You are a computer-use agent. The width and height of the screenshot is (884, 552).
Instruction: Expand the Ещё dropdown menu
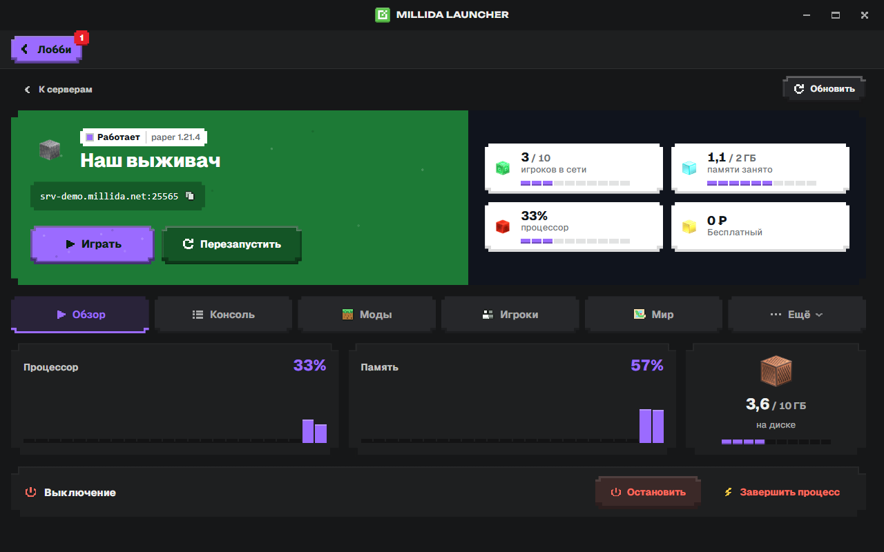pyautogui.click(x=797, y=315)
